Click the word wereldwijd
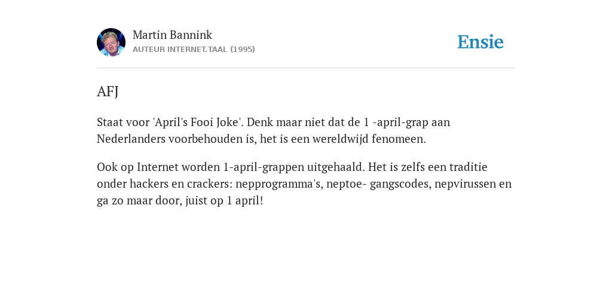 click(x=340, y=139)
